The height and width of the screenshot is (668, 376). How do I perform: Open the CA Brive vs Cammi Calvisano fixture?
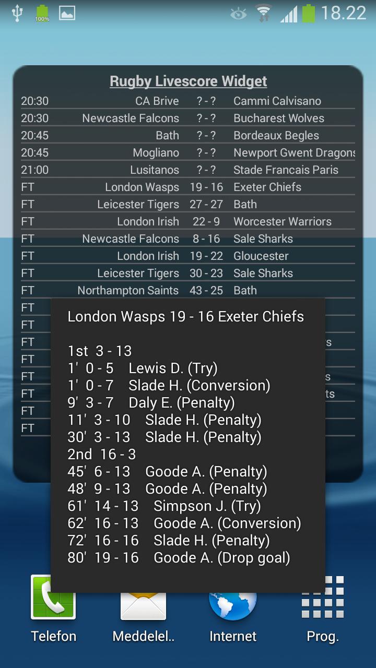pyautogui.click(x=188, y=100)
